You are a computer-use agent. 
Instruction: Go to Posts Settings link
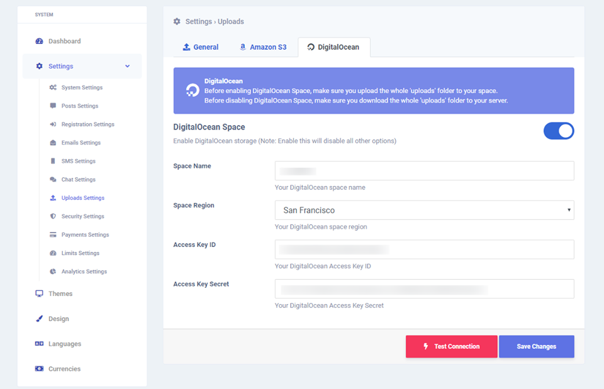(80, 106)
